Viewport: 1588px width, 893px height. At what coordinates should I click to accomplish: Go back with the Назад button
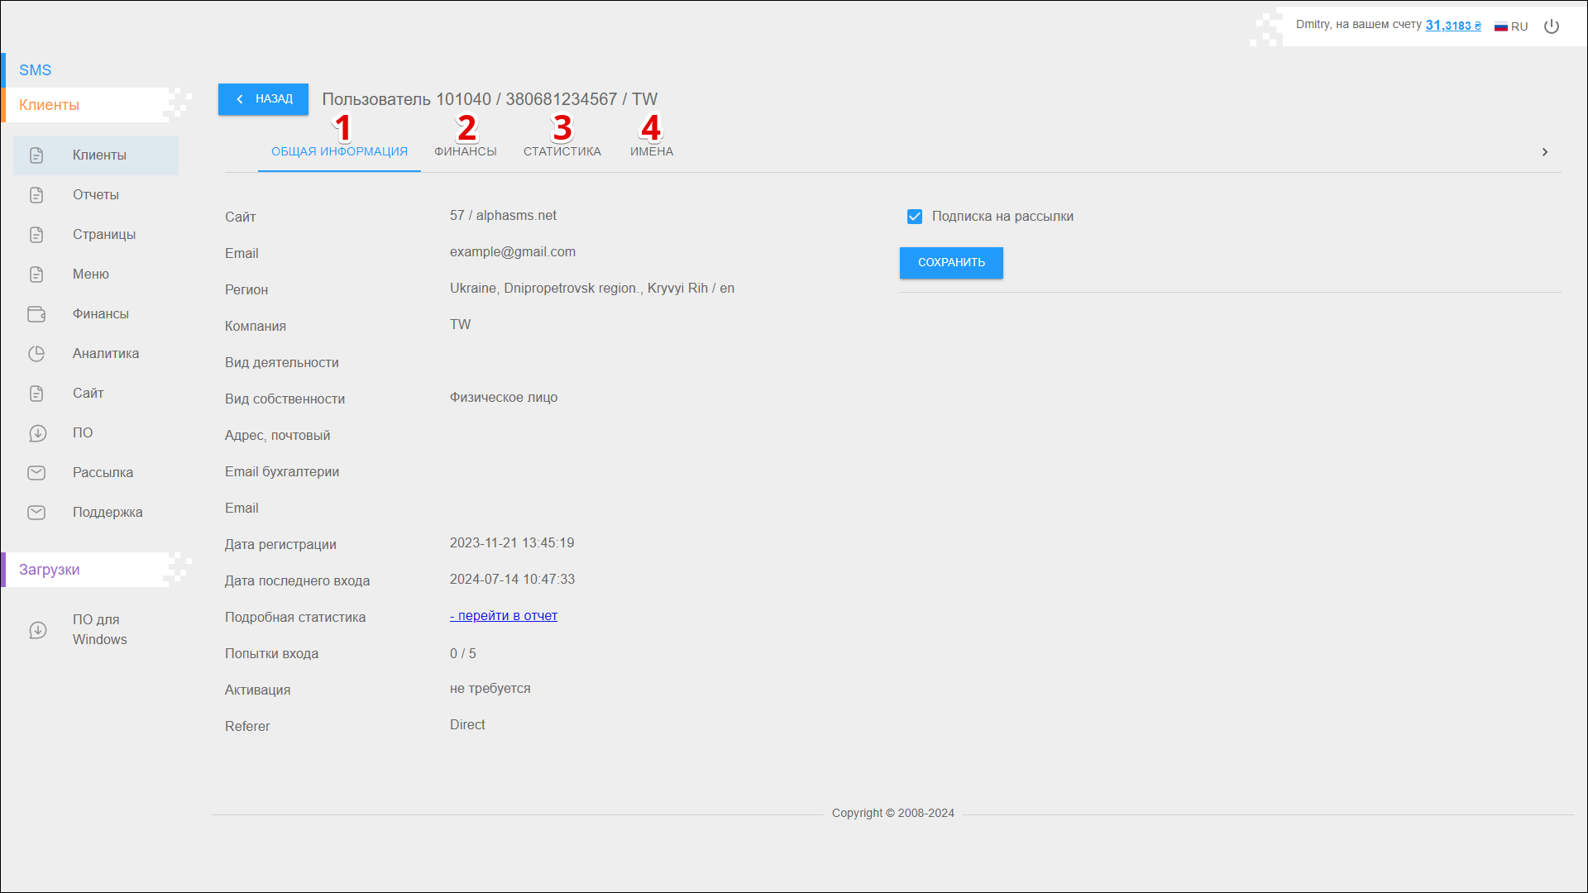(263, 99)
